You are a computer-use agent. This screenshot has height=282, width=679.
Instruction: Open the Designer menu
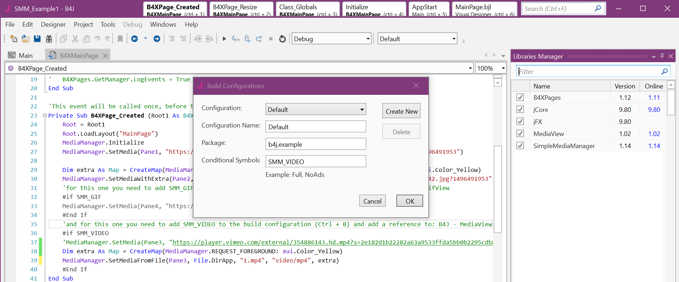point(53,25)
